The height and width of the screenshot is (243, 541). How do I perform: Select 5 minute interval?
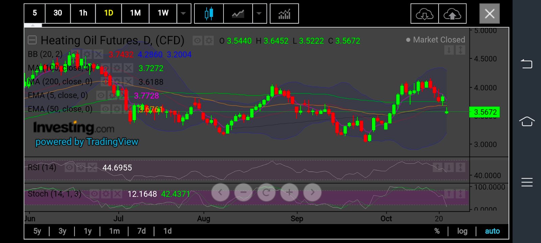(x=34, y=13)
